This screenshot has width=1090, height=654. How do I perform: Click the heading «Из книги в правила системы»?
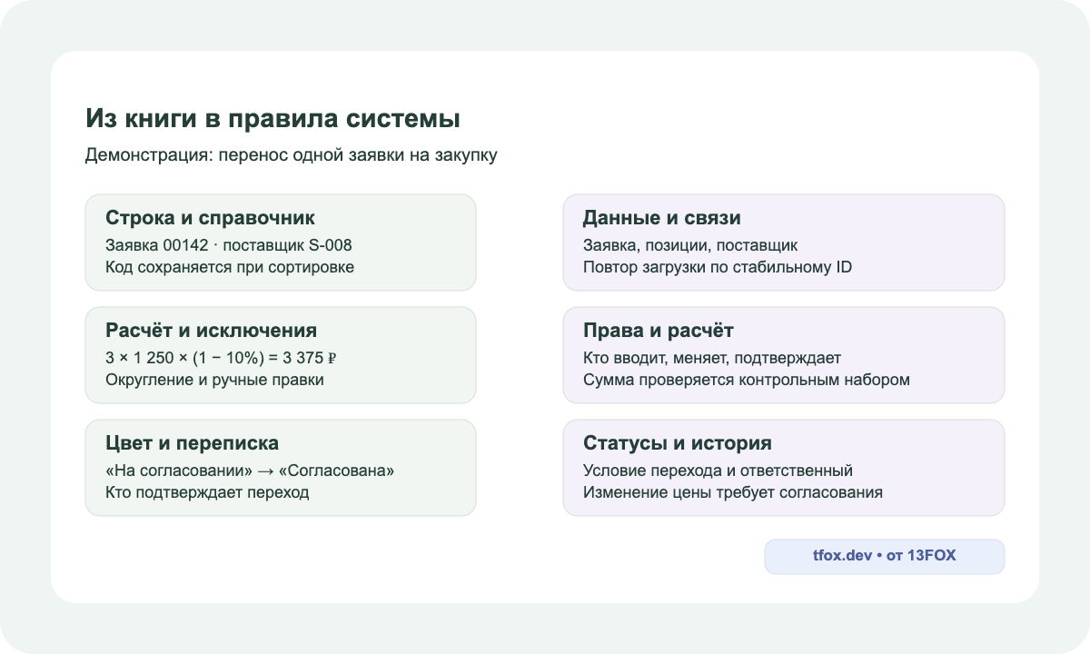pos(272,119)
